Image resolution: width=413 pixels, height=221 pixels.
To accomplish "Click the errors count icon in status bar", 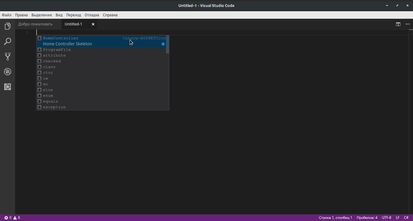I will tap(8, 218).
